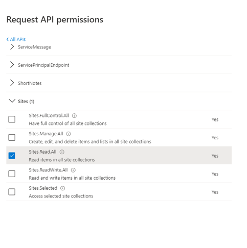The image size is (247, 248).
Task: Uncheck the Sites.Read.All checkbox
Action: (12, 156)
